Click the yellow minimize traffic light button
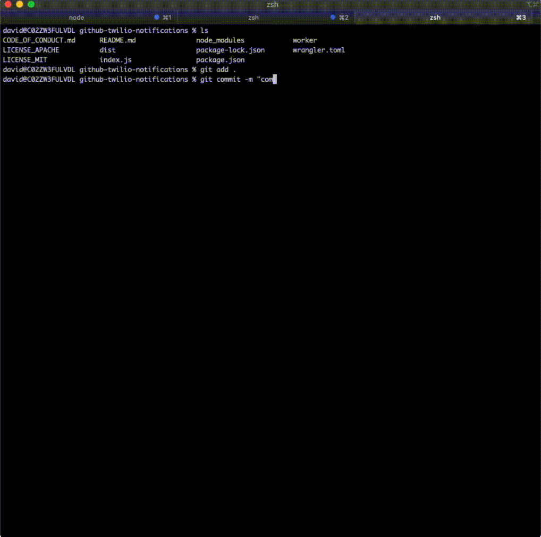 [x=19, y=4]
